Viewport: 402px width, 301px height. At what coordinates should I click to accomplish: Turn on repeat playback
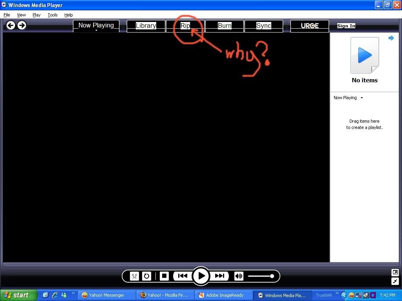click(147, 276)
